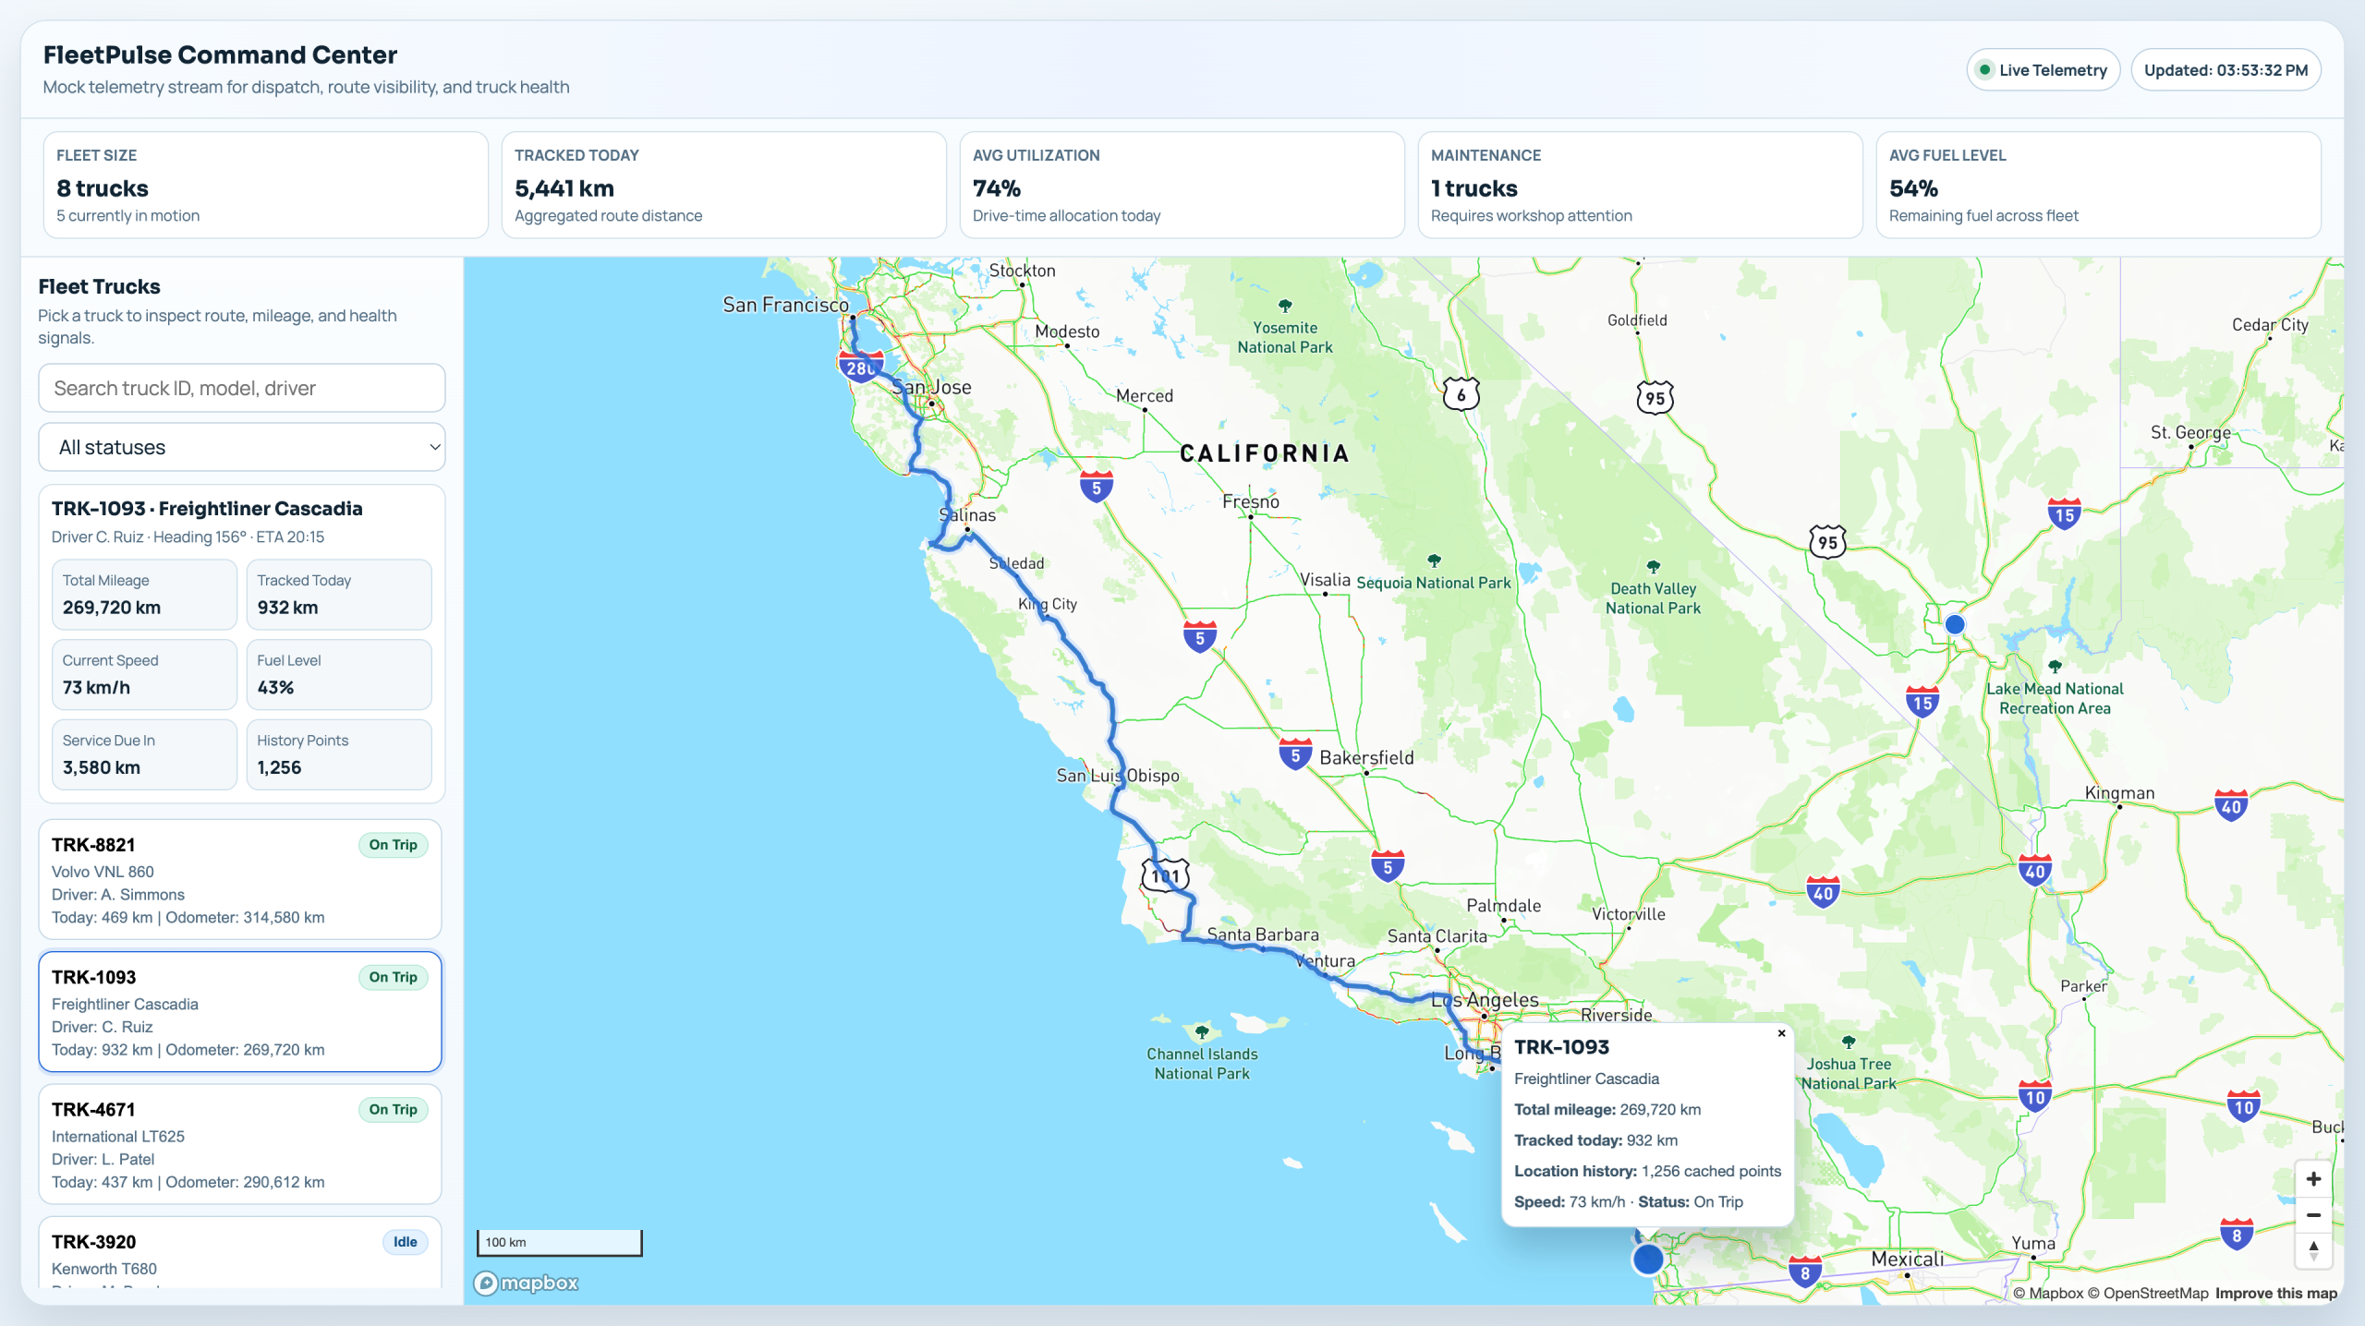Viewport: 2365px width, 1326px height.
Task: Zoom out with the map minus button
Action: [x=2313, y=1215]
